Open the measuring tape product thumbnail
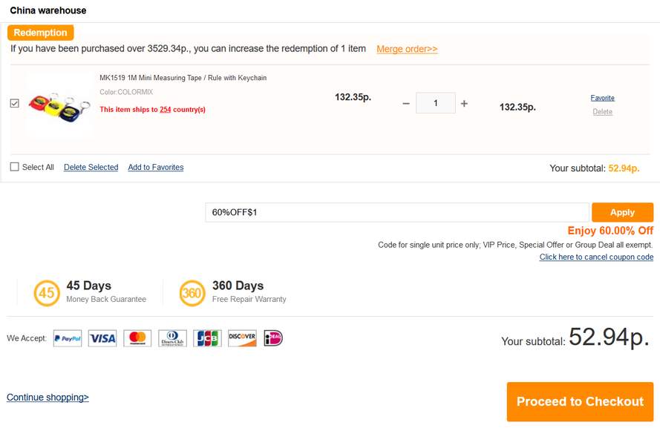Screen dimensions: 660x428 pyautogui.click(x=59, y=105)
